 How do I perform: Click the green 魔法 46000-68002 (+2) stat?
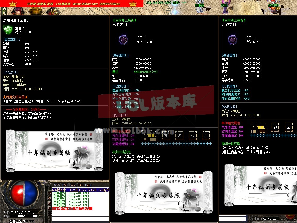pos(135,72)
